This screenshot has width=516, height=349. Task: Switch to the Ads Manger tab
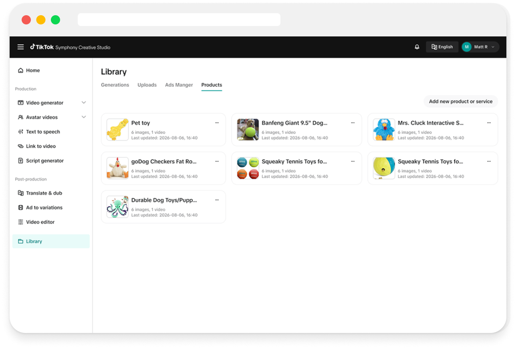179,85
